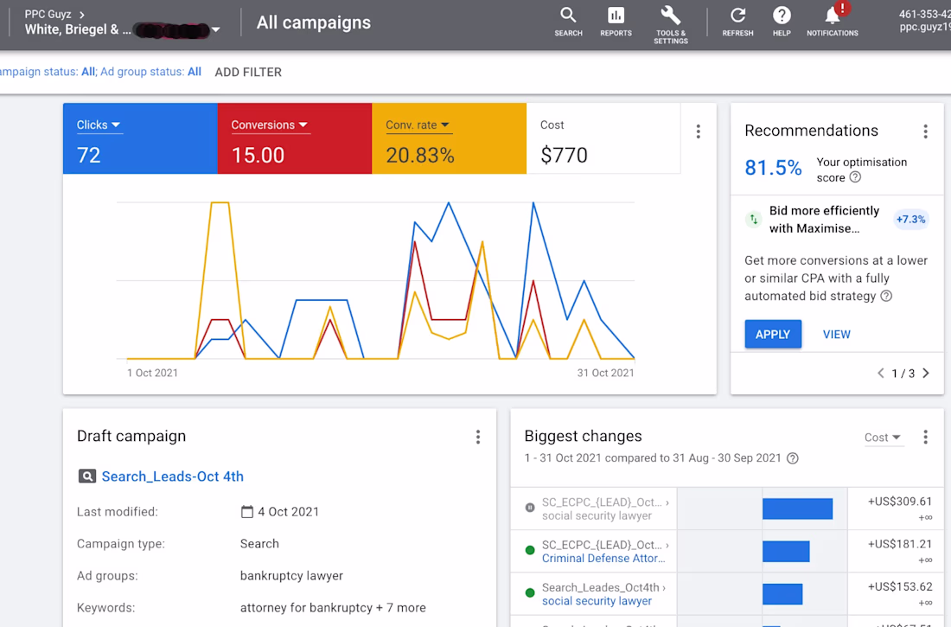Viewport: 951px width, 627px height.
Task: Open social security lawyer link under Search_Leades_Oct4th
Action: (597, 601)
